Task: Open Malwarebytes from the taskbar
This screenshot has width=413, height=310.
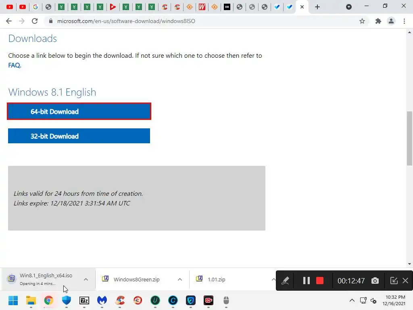Action: pyautogui.click(x=102, y=300)
